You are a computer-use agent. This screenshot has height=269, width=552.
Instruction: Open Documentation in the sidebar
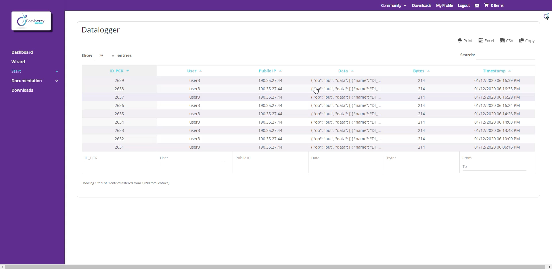coord(26,81)
